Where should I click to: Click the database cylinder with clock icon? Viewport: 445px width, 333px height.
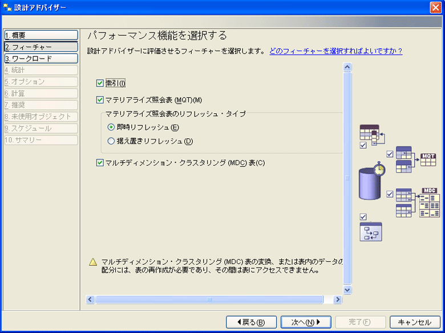[372, 180]
